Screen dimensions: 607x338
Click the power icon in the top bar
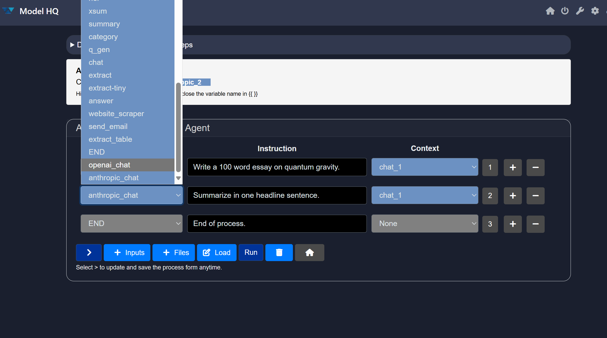click(x=565, y=11)
